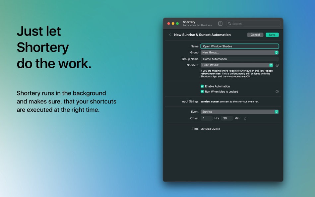Click the title New Sunrise & Sunset Automation
Screen dimensions: 315x197
[x=202, y=35]
